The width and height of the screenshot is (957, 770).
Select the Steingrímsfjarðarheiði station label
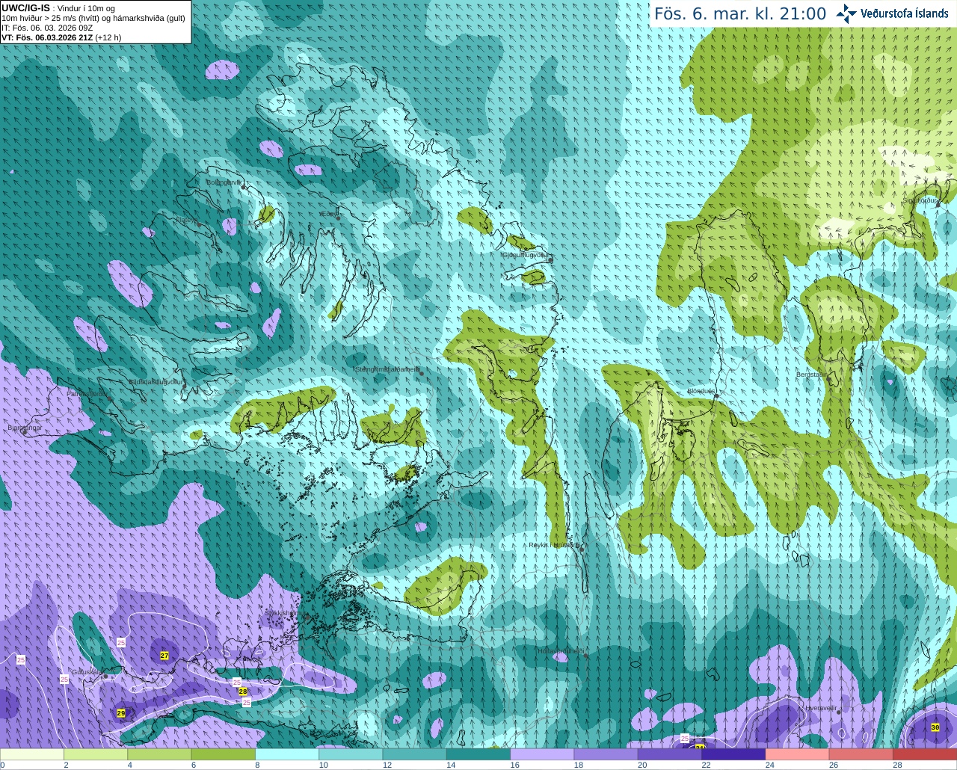click(x=387, y=369)
